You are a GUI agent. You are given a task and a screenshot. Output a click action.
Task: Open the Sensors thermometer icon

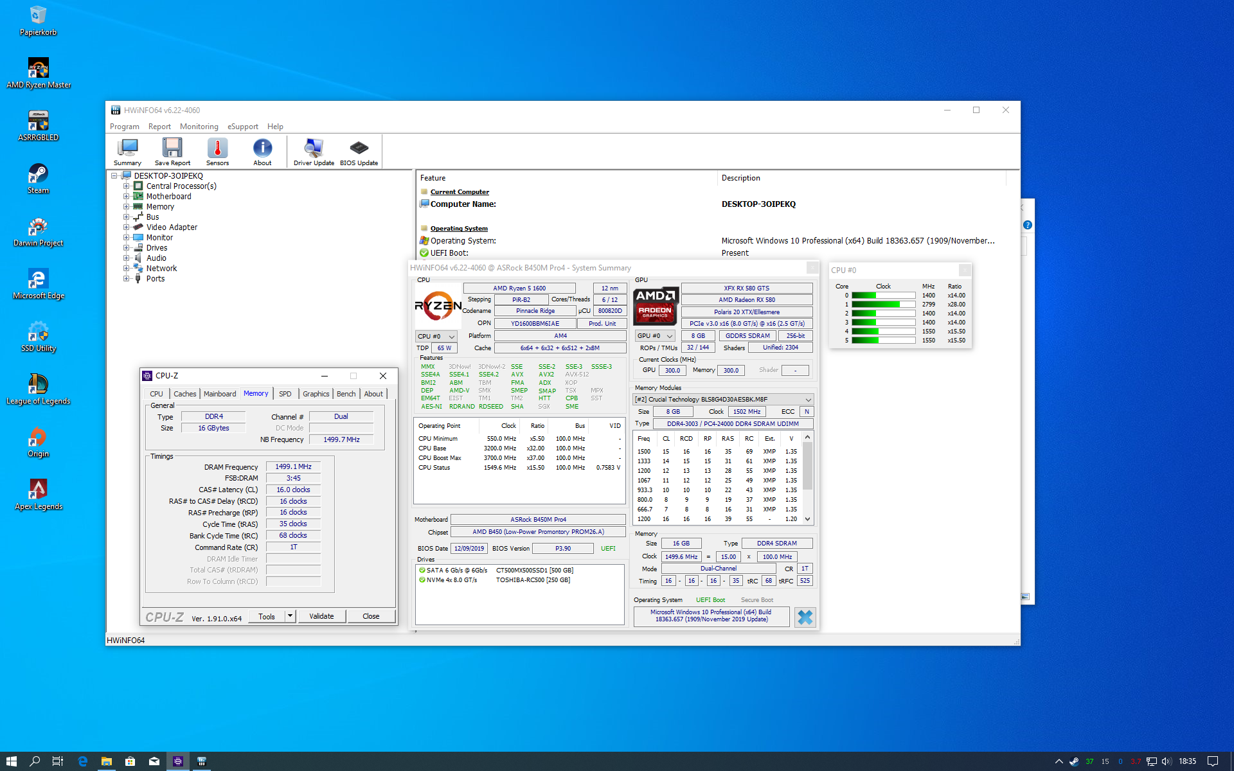(217, 152)
